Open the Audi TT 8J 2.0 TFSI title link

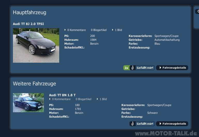[x=28, y=24]
